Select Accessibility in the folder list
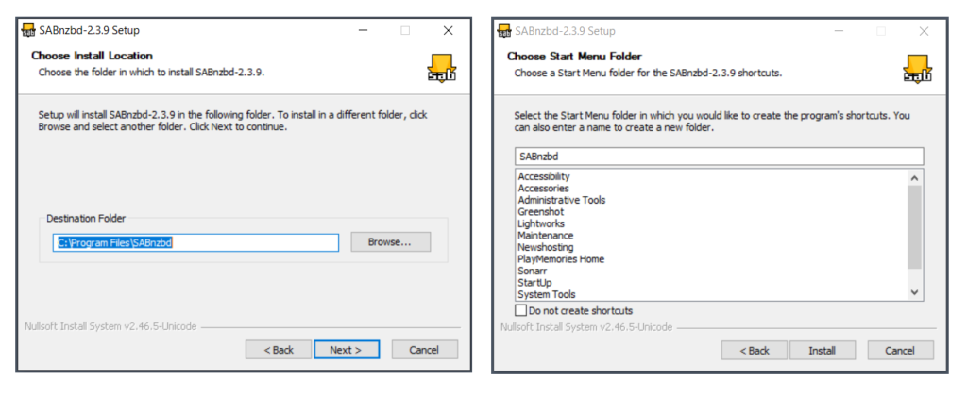The width and height of the screenshot is (967, 396). pos(544,176)
